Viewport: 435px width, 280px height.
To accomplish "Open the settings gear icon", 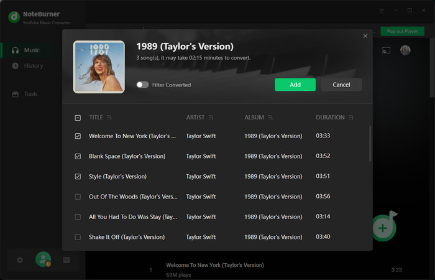I will click(x=20, y=260).
